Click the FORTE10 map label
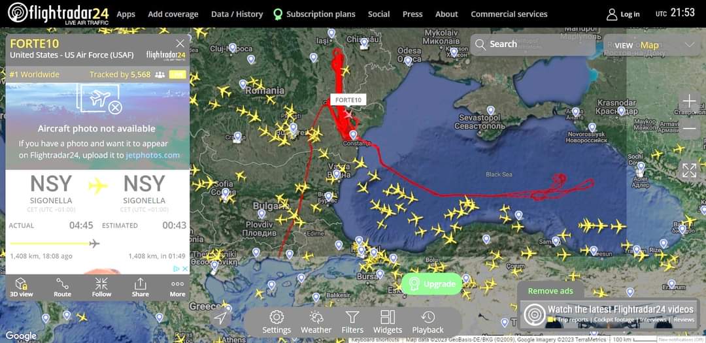Image resolution: width=706 pixels, height=343 pixels. (x=348, y=100)
